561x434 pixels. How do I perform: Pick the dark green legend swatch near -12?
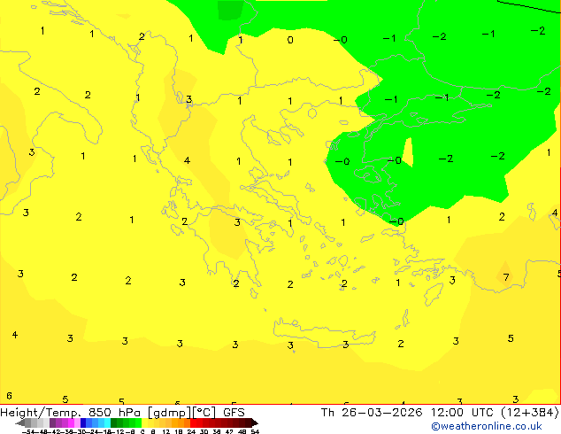(x=114, y=422)
